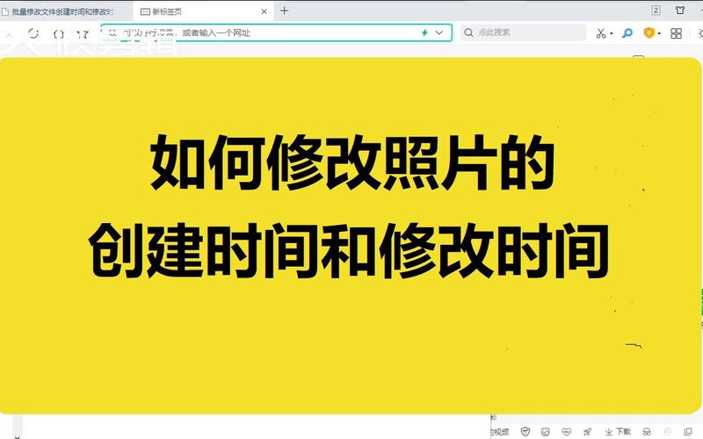Click the scissors screenshot tool icon

[x=601, y=33]
